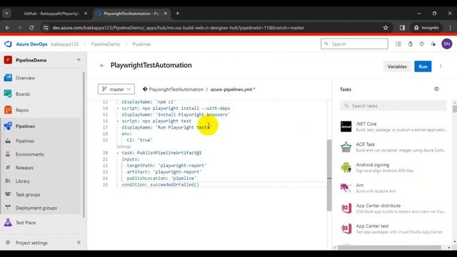Screen dimensions: 457x257
Task: Reload the page
Action: (31, 28)
